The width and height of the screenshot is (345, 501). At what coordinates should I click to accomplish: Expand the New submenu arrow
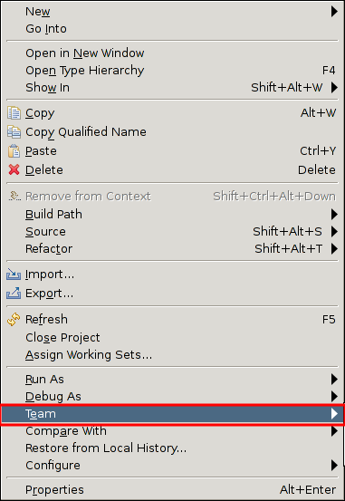334,12
